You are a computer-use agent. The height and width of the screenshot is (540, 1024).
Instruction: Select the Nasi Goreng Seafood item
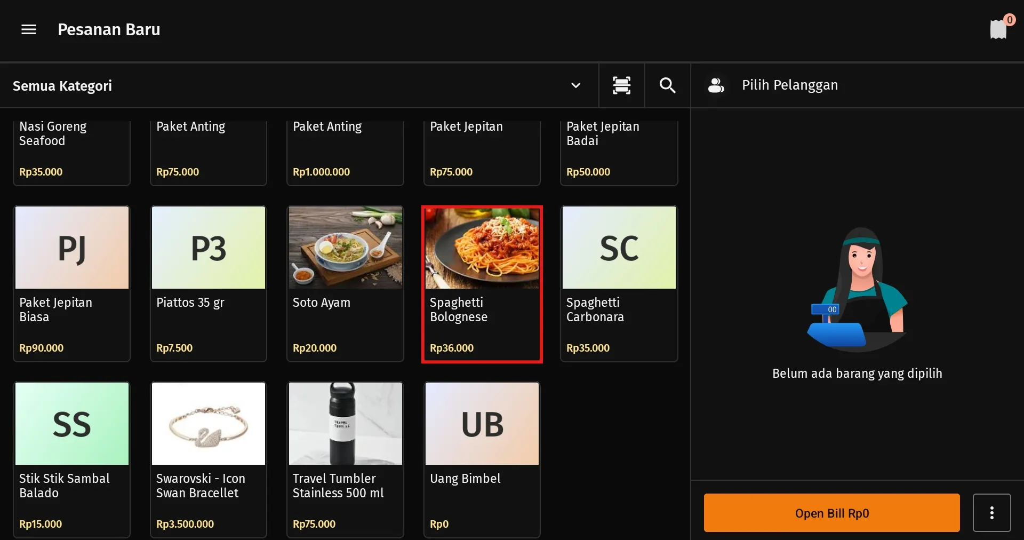pyautogui.click(x=72, y=149)
